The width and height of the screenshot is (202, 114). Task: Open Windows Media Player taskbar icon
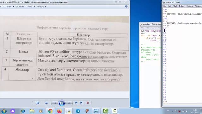click(x=41, y=111)
